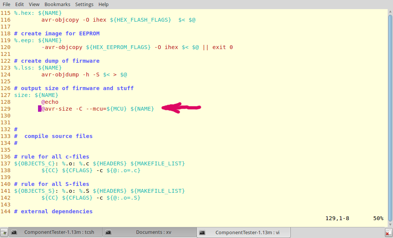393x238 pixels.
Task: Open the Help menu
Action: [103, 4]
